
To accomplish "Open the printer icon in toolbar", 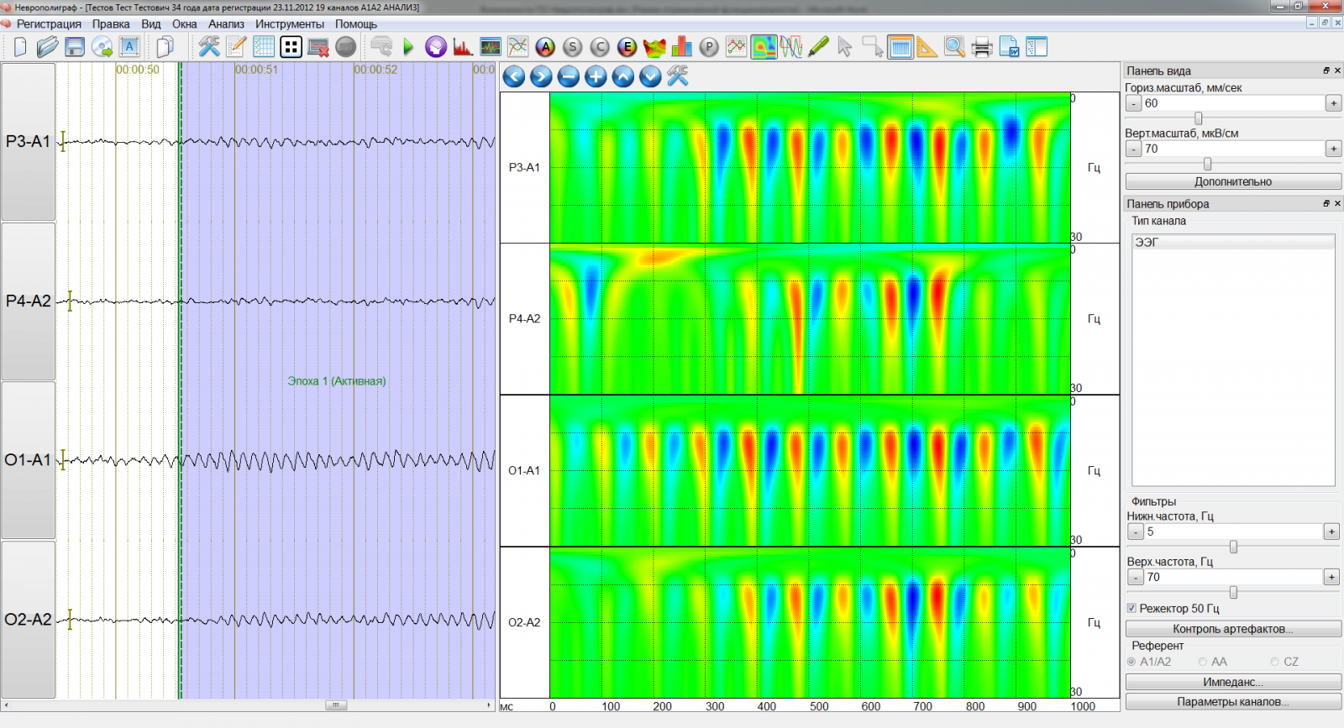I will click(981, 47).
